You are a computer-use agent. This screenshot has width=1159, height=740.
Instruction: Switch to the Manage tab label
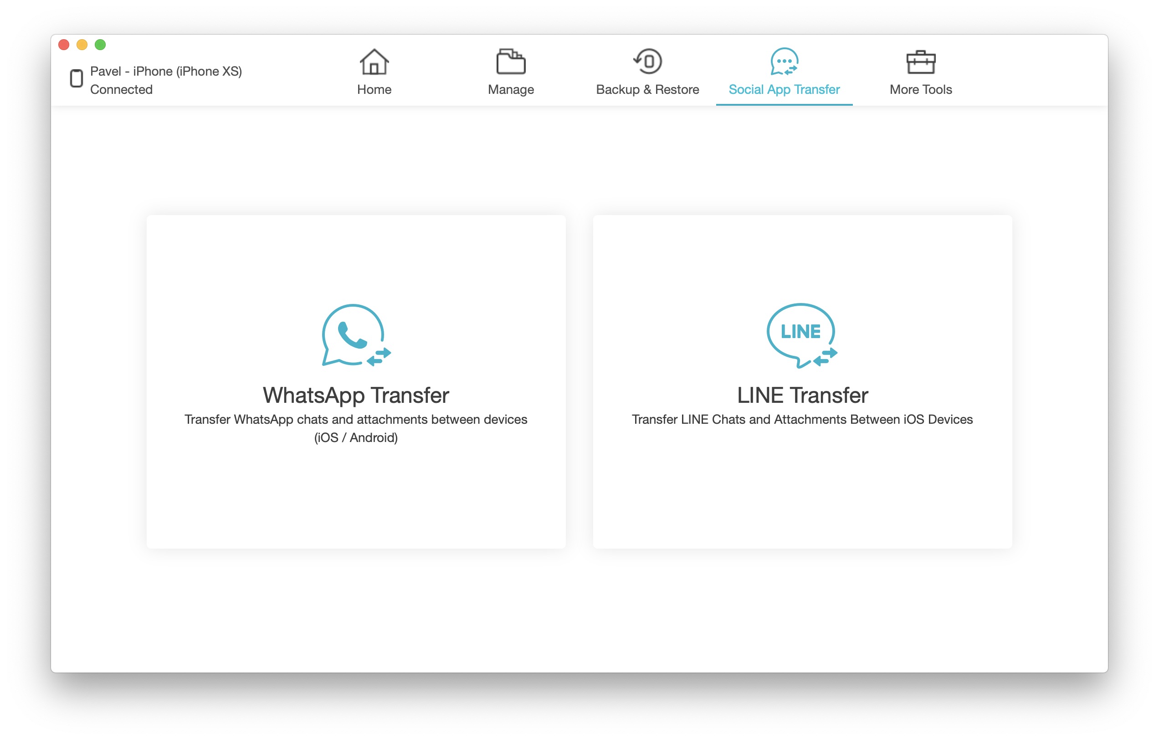click(x=511, y=90)
